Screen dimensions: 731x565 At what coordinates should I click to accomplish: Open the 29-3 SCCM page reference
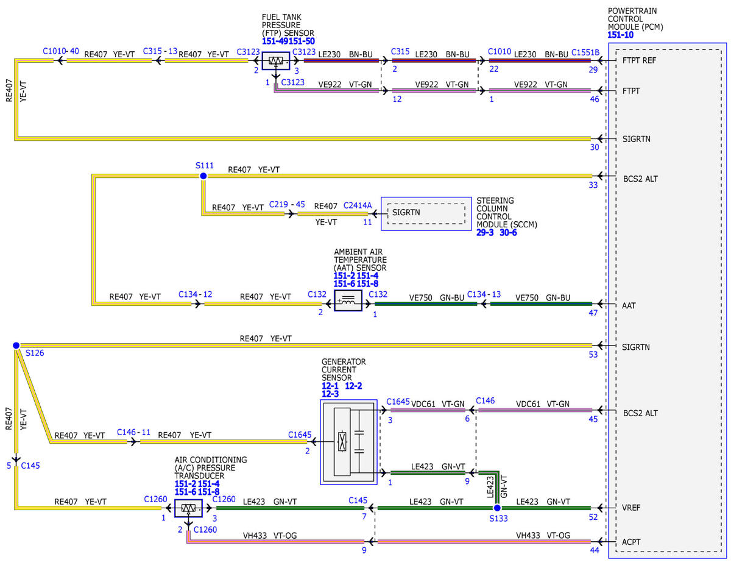click(x=485, y=233)
